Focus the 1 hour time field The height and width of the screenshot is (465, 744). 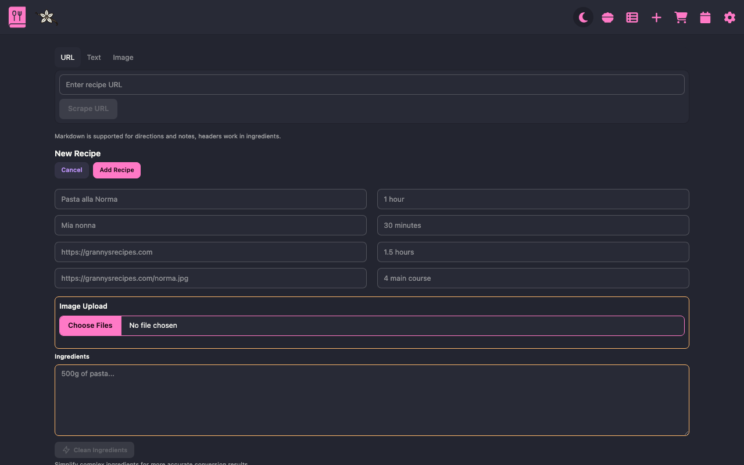tap(533, 199)
